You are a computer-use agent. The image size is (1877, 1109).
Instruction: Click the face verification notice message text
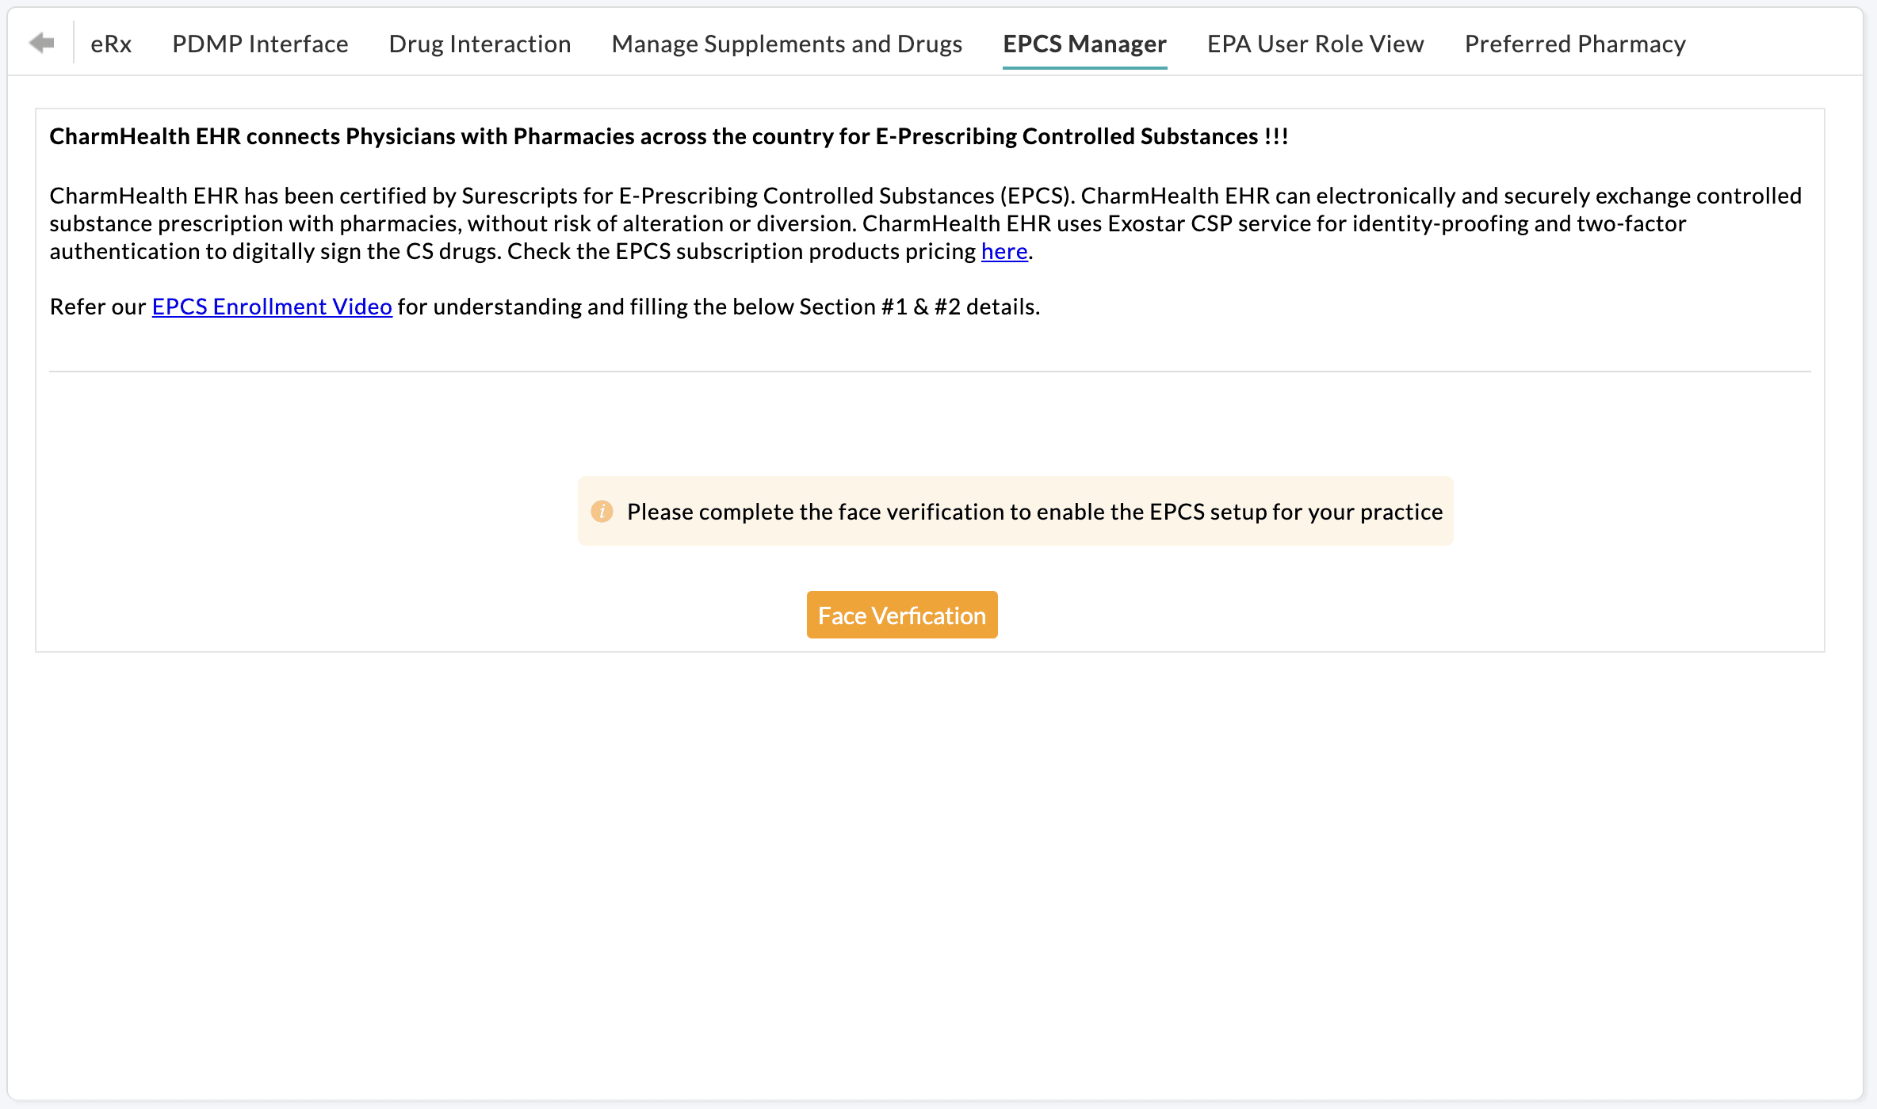tap(1034, 513)
